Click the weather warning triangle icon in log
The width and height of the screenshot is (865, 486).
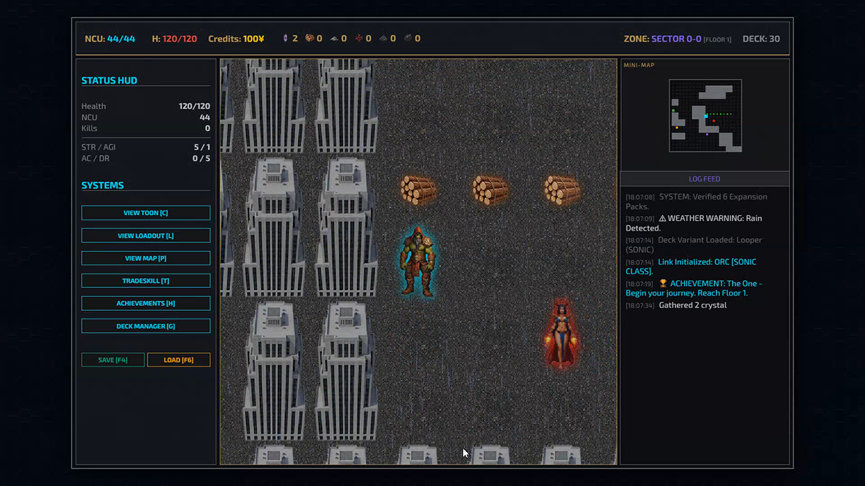(662, 218)
